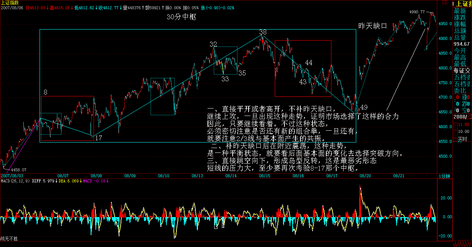Select the 实时 tab in the right panel
The height and width of the screenshot is (247, 472).
[462, 139]
